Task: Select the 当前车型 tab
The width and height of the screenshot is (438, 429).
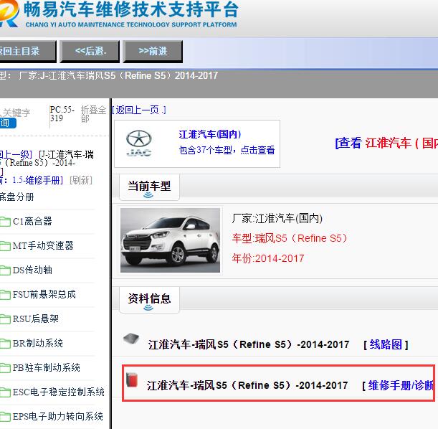Action: pos(149,187)
